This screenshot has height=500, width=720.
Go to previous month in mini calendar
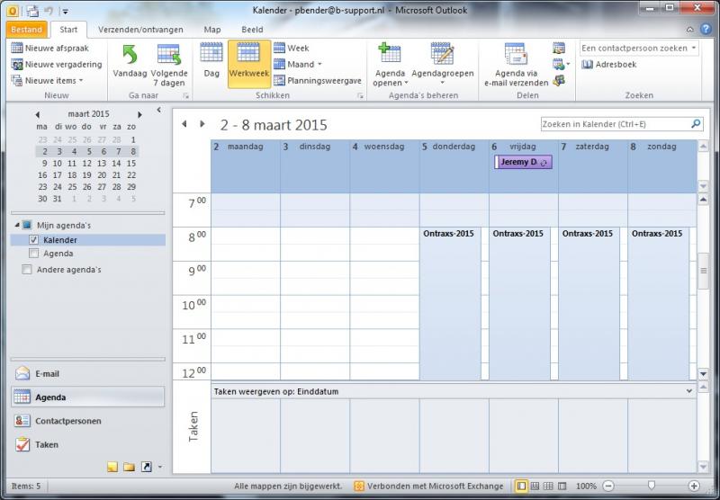38,114
